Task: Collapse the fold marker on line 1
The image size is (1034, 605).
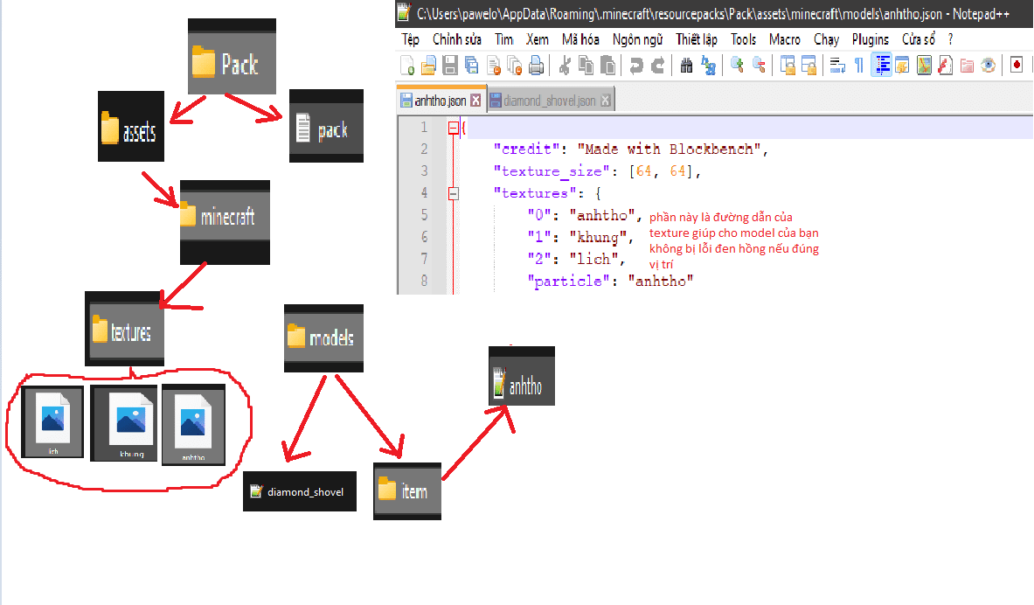Action: pyautogui.click(x=453, y=128)
